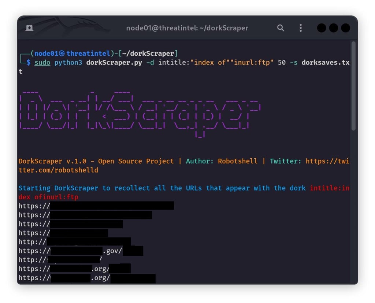375x303 pixels.
Task: Click the DorkScraper v.1.0 version text
Action: pyautogui.click(x=52, y=161)
